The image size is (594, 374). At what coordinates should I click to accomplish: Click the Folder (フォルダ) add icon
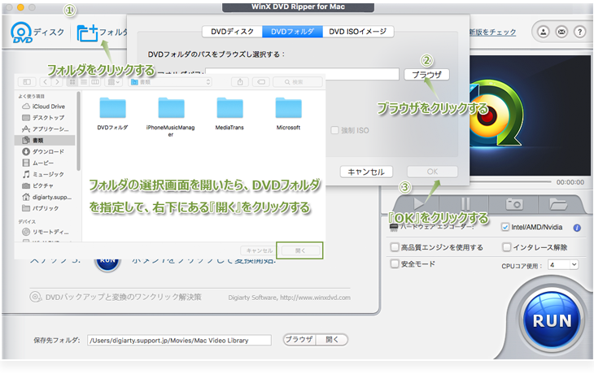[87, 33]
